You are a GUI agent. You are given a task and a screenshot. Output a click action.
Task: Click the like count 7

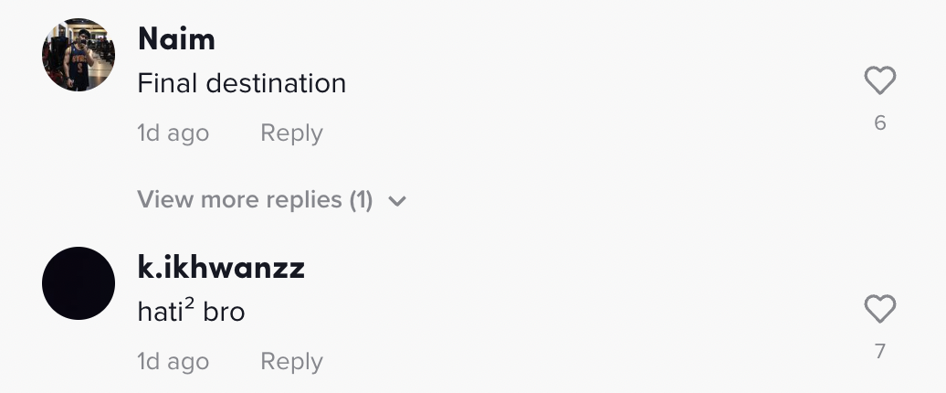click(x=879, y=351)
